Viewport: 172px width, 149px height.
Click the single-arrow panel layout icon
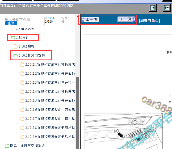153,8
